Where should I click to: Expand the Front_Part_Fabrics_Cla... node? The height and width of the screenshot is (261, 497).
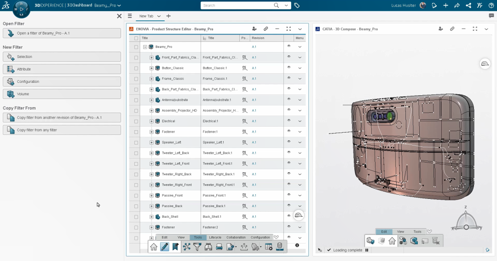click(x=151, y=58)
